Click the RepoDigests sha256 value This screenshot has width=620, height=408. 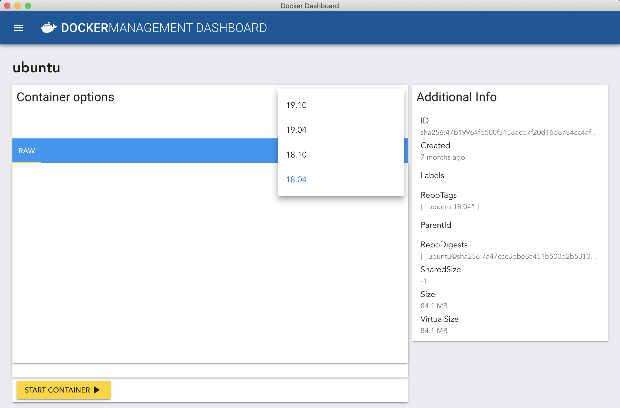(x=509, y=256)
